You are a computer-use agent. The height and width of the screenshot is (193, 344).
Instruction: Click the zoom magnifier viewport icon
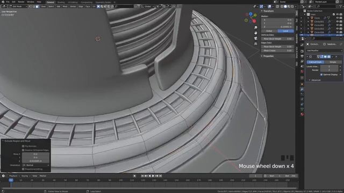(256, 27)
